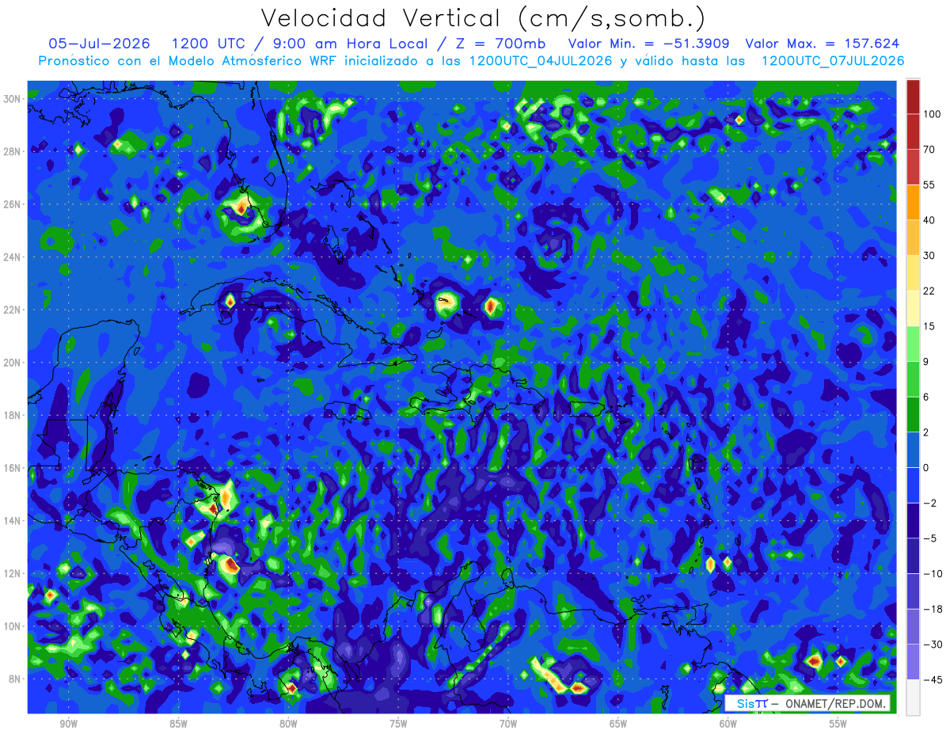Viewport: 950px width, 734px height.
Task: Pick the orange swatch between 40 and 55
Action: click(913, 202)
